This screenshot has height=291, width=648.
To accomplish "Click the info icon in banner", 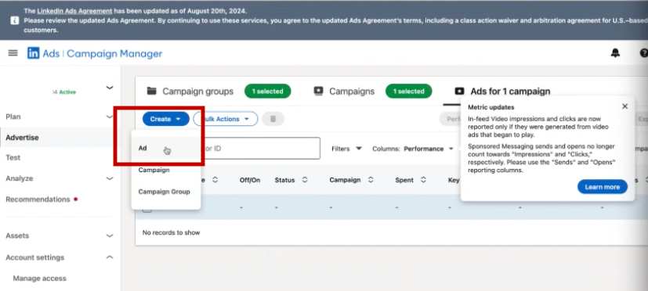I will (14, 20).
